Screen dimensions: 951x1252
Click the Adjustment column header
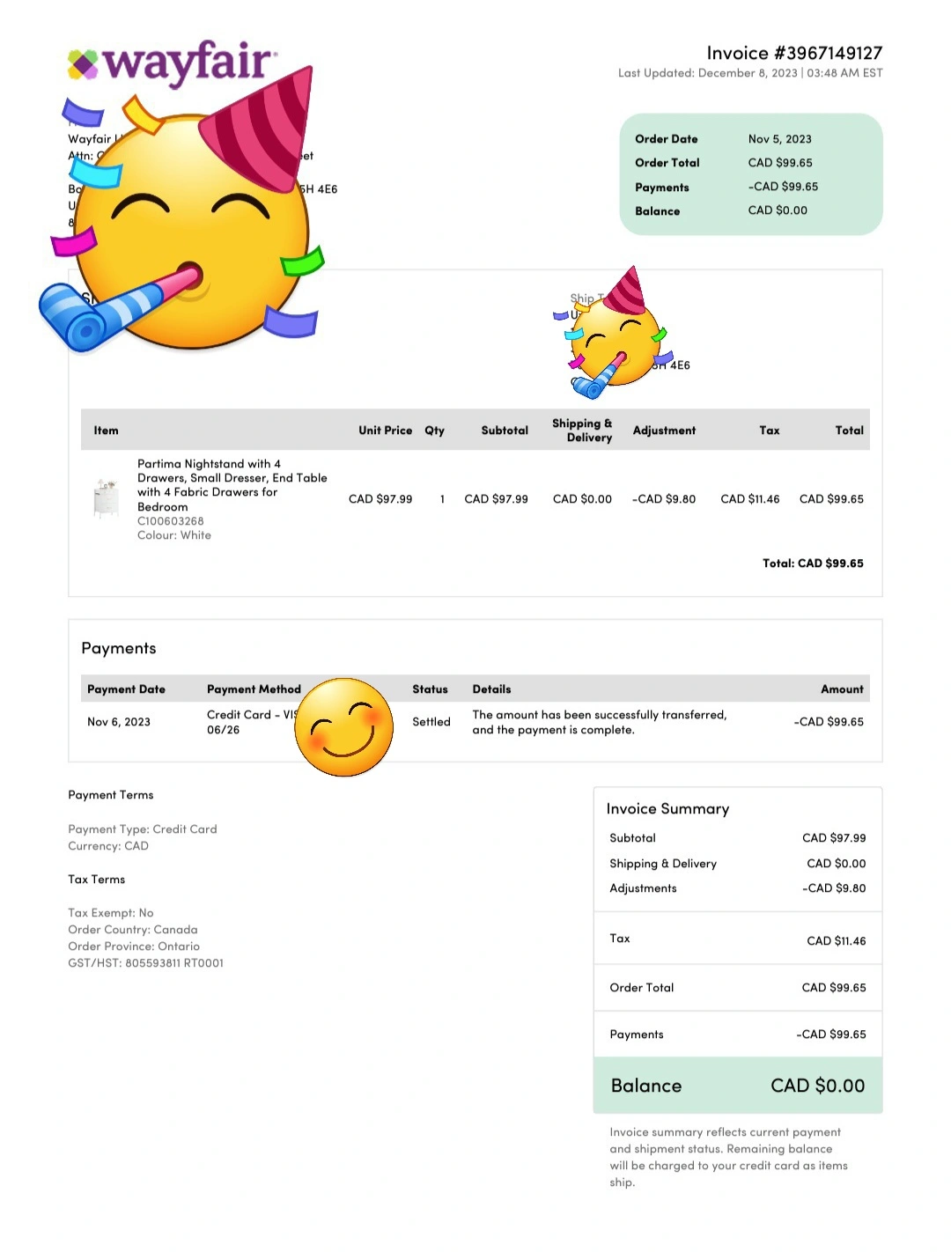click(x=664, y=431)
